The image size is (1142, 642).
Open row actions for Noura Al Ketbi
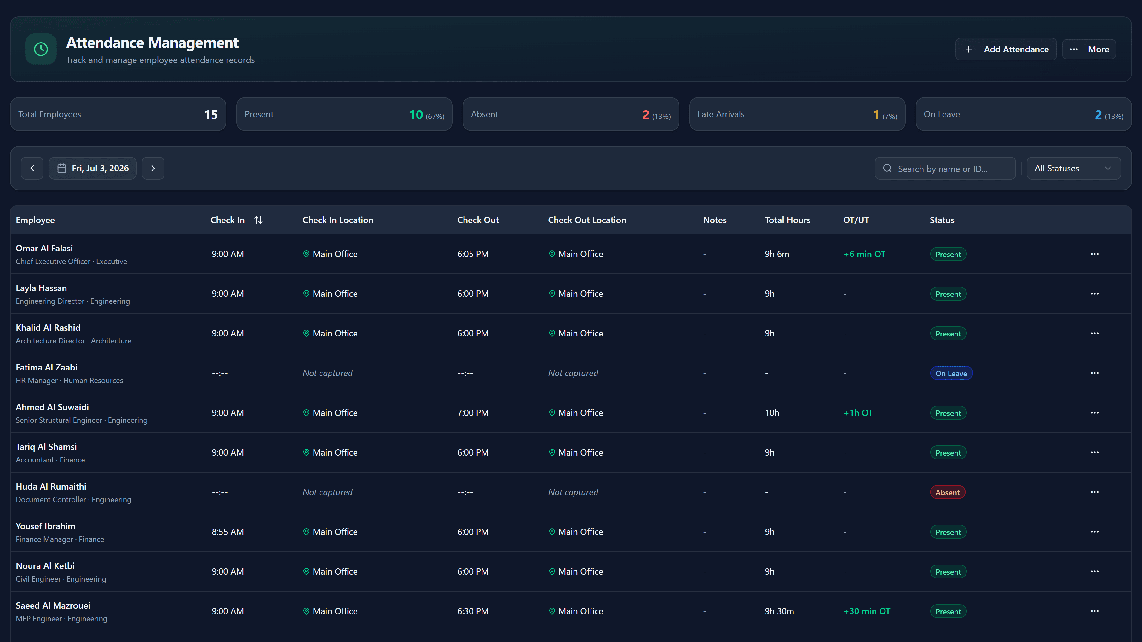click(x=1094, y=571)
